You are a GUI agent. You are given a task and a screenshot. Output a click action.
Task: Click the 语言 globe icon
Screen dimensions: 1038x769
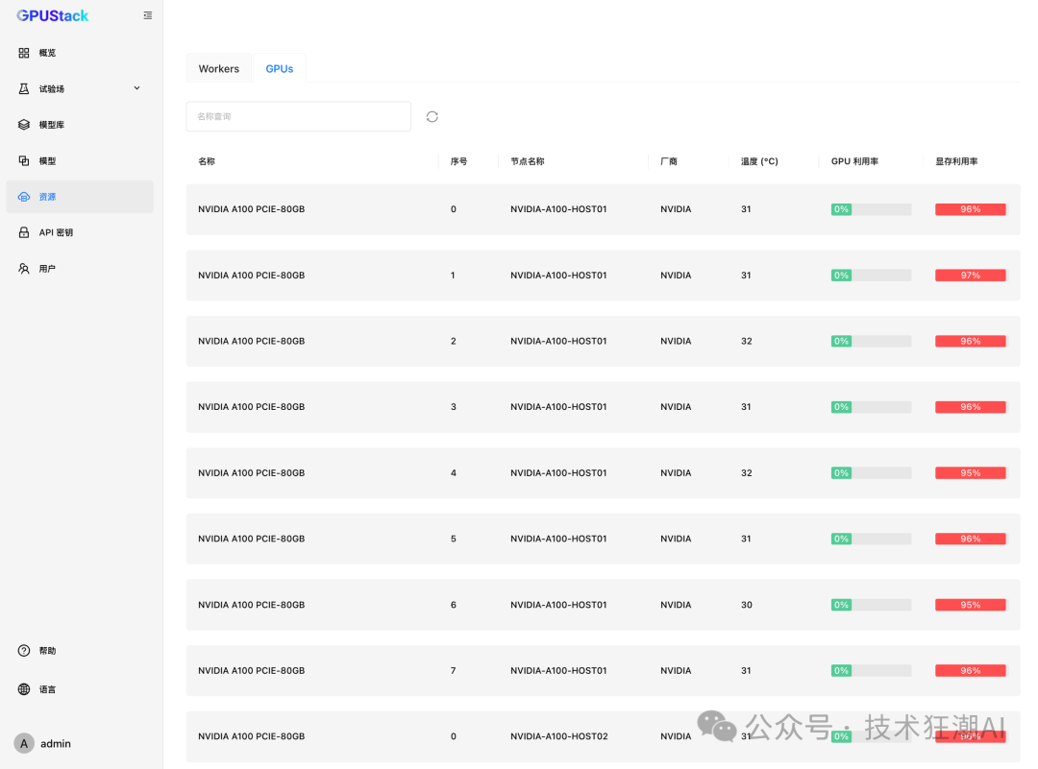(x=24, y=689)
